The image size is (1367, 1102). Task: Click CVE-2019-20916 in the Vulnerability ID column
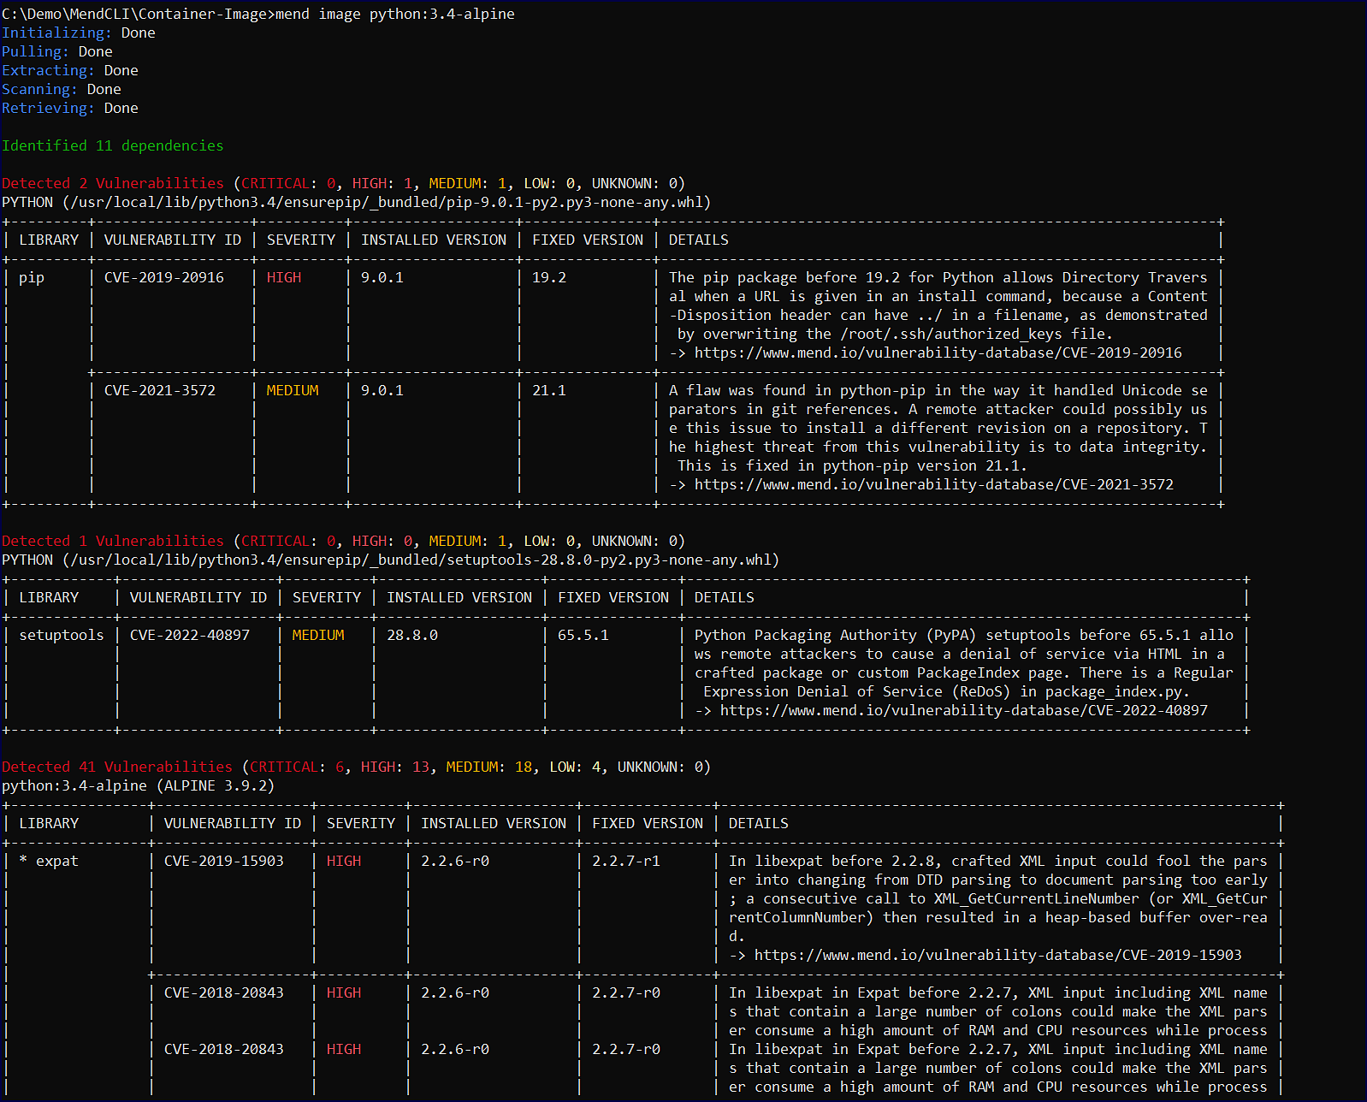(164, 277)
